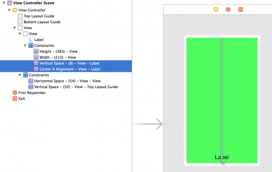
Task: Collapse the View Controller Scene disclosure triangle
Action: pos(4,3)
